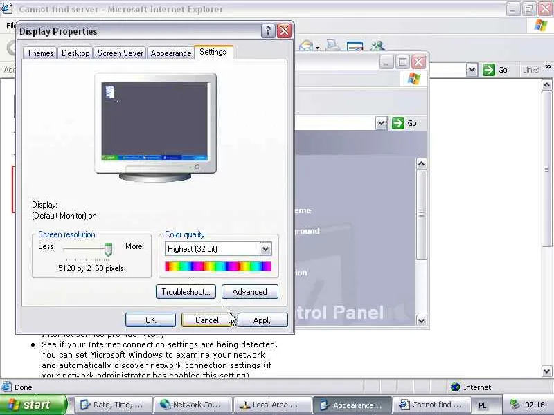Open the Color quality dropdown
Screen dimensions: 554x415
(x=265, y=249)
